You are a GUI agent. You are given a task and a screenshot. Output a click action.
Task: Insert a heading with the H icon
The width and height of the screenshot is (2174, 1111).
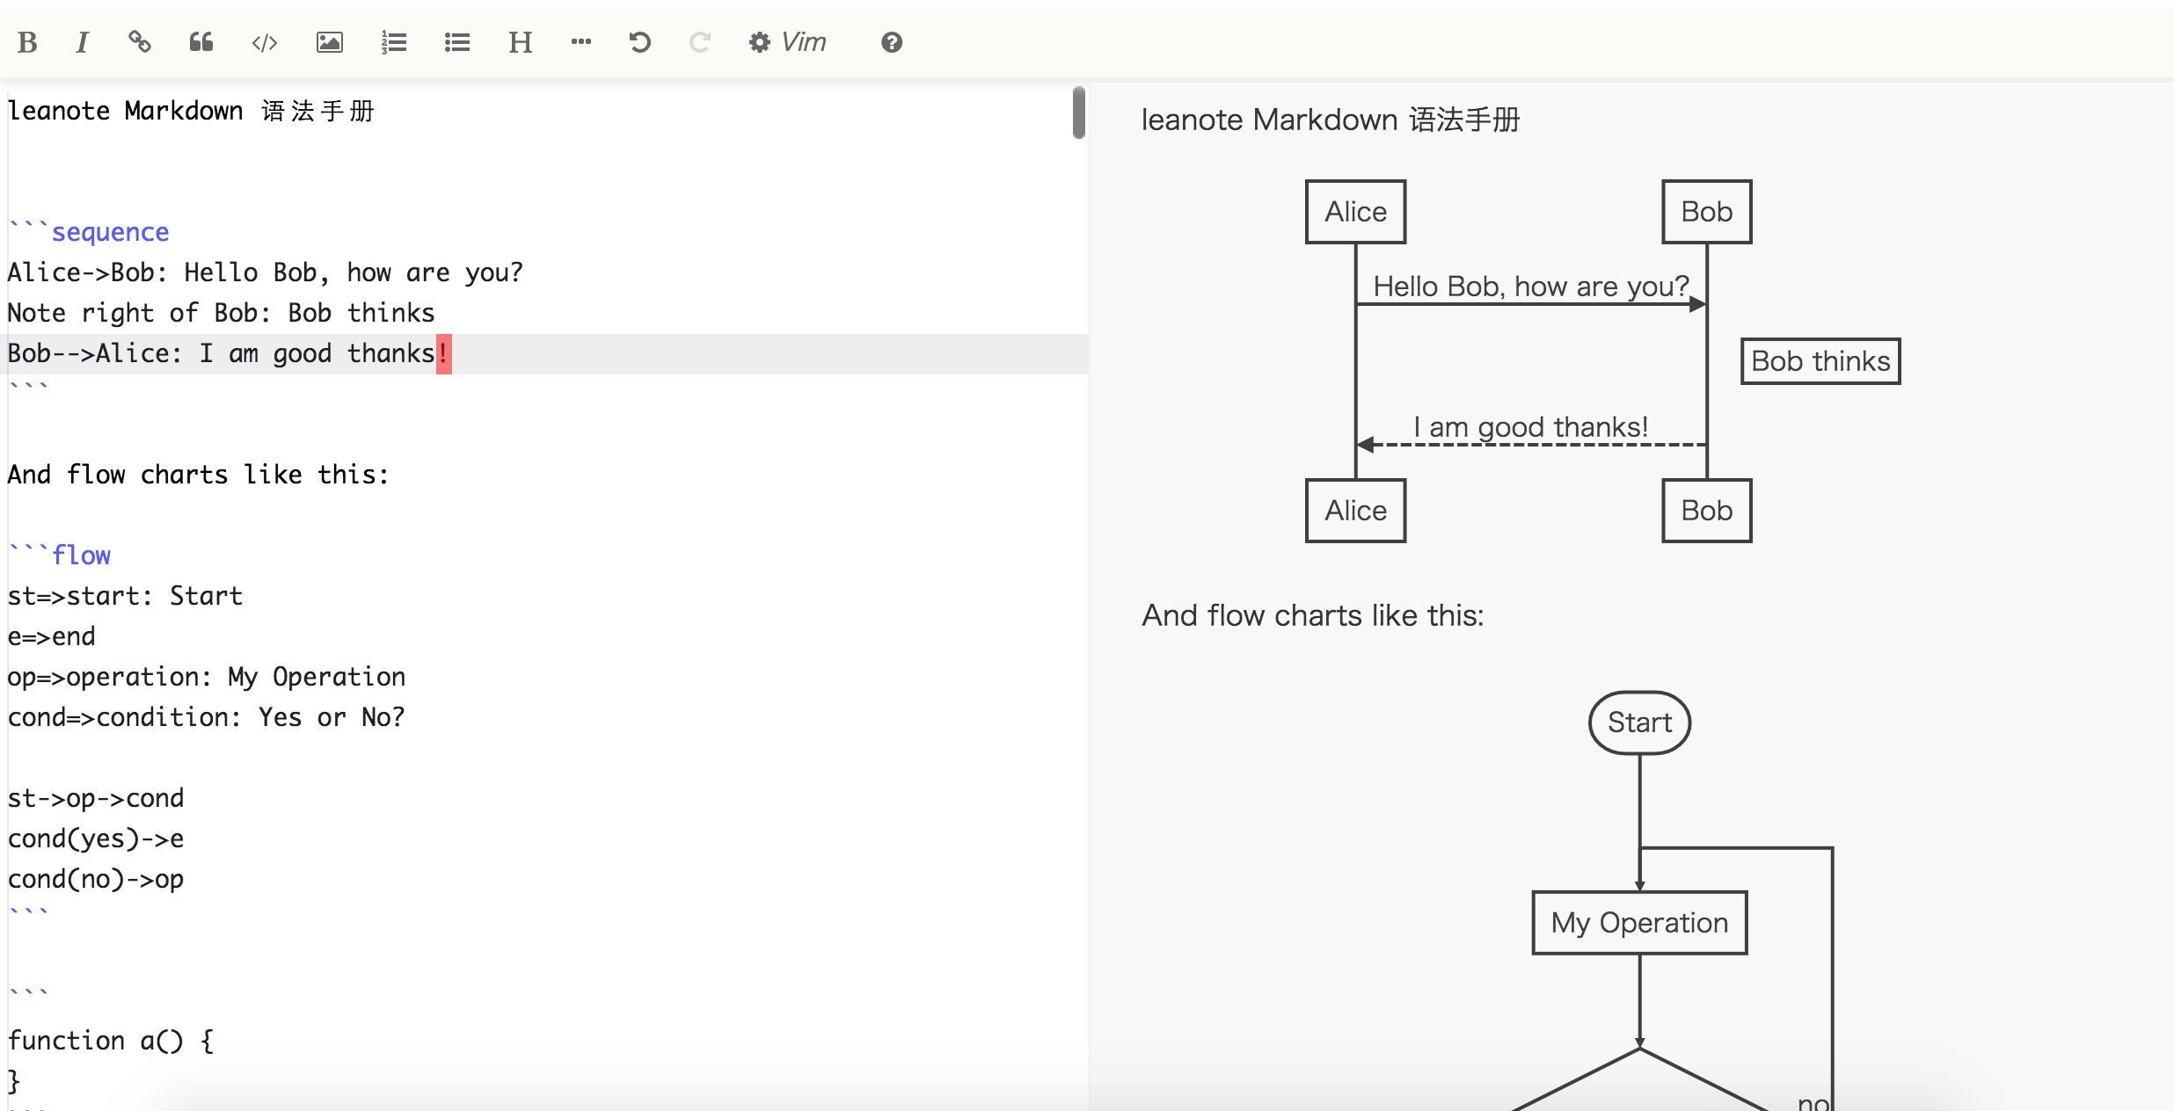tap(520, 42)
